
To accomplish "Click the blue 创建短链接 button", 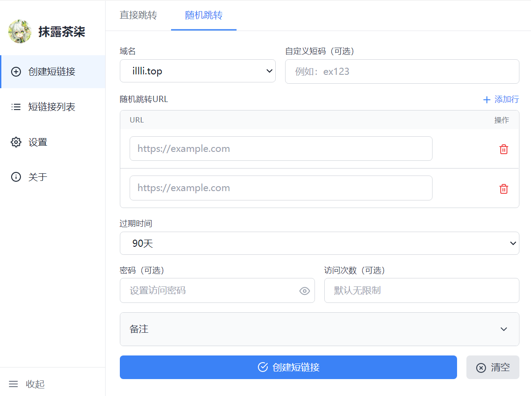I will (x=288, y=367).
